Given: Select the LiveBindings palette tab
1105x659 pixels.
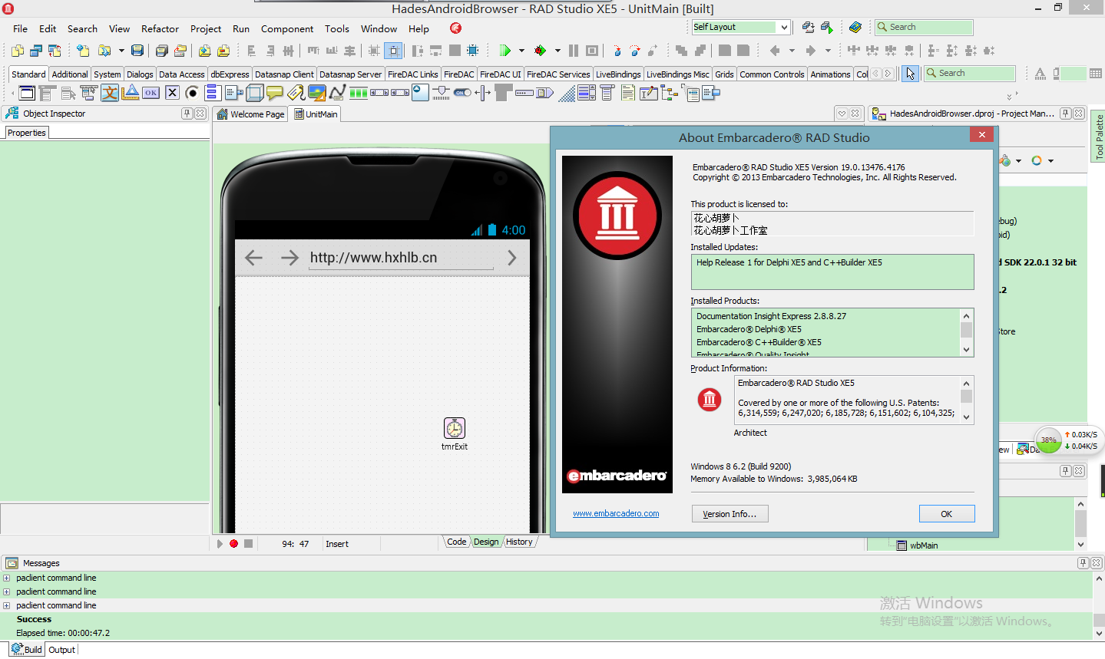Looking at the screenshot, I should (618, 74).
